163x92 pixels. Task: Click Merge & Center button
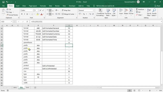point(68,14)
